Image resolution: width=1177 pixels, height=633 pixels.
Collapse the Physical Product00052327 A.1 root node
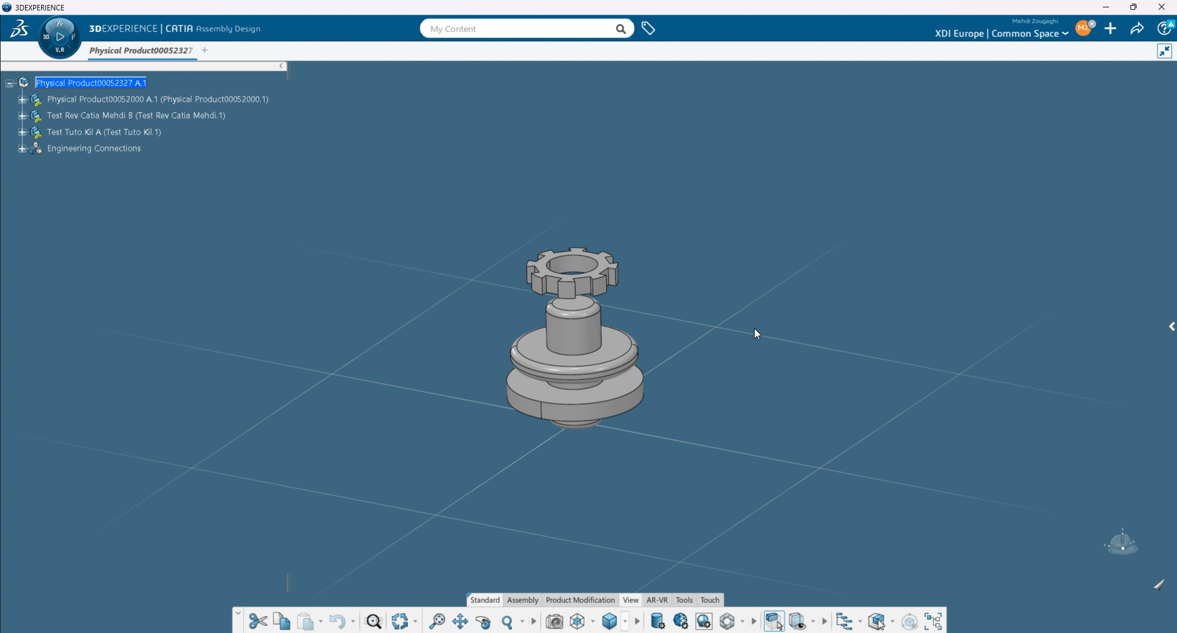[x=9, y=82]
